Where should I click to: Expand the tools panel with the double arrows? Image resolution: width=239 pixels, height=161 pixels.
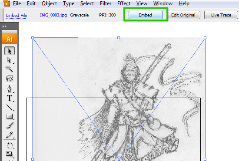[4, 26]
